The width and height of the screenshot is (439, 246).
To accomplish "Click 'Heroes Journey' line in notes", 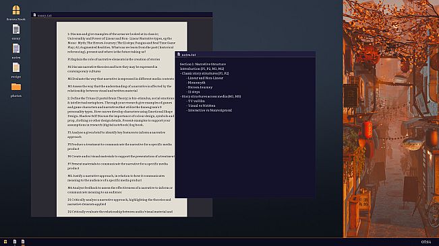I will [200, 87].
